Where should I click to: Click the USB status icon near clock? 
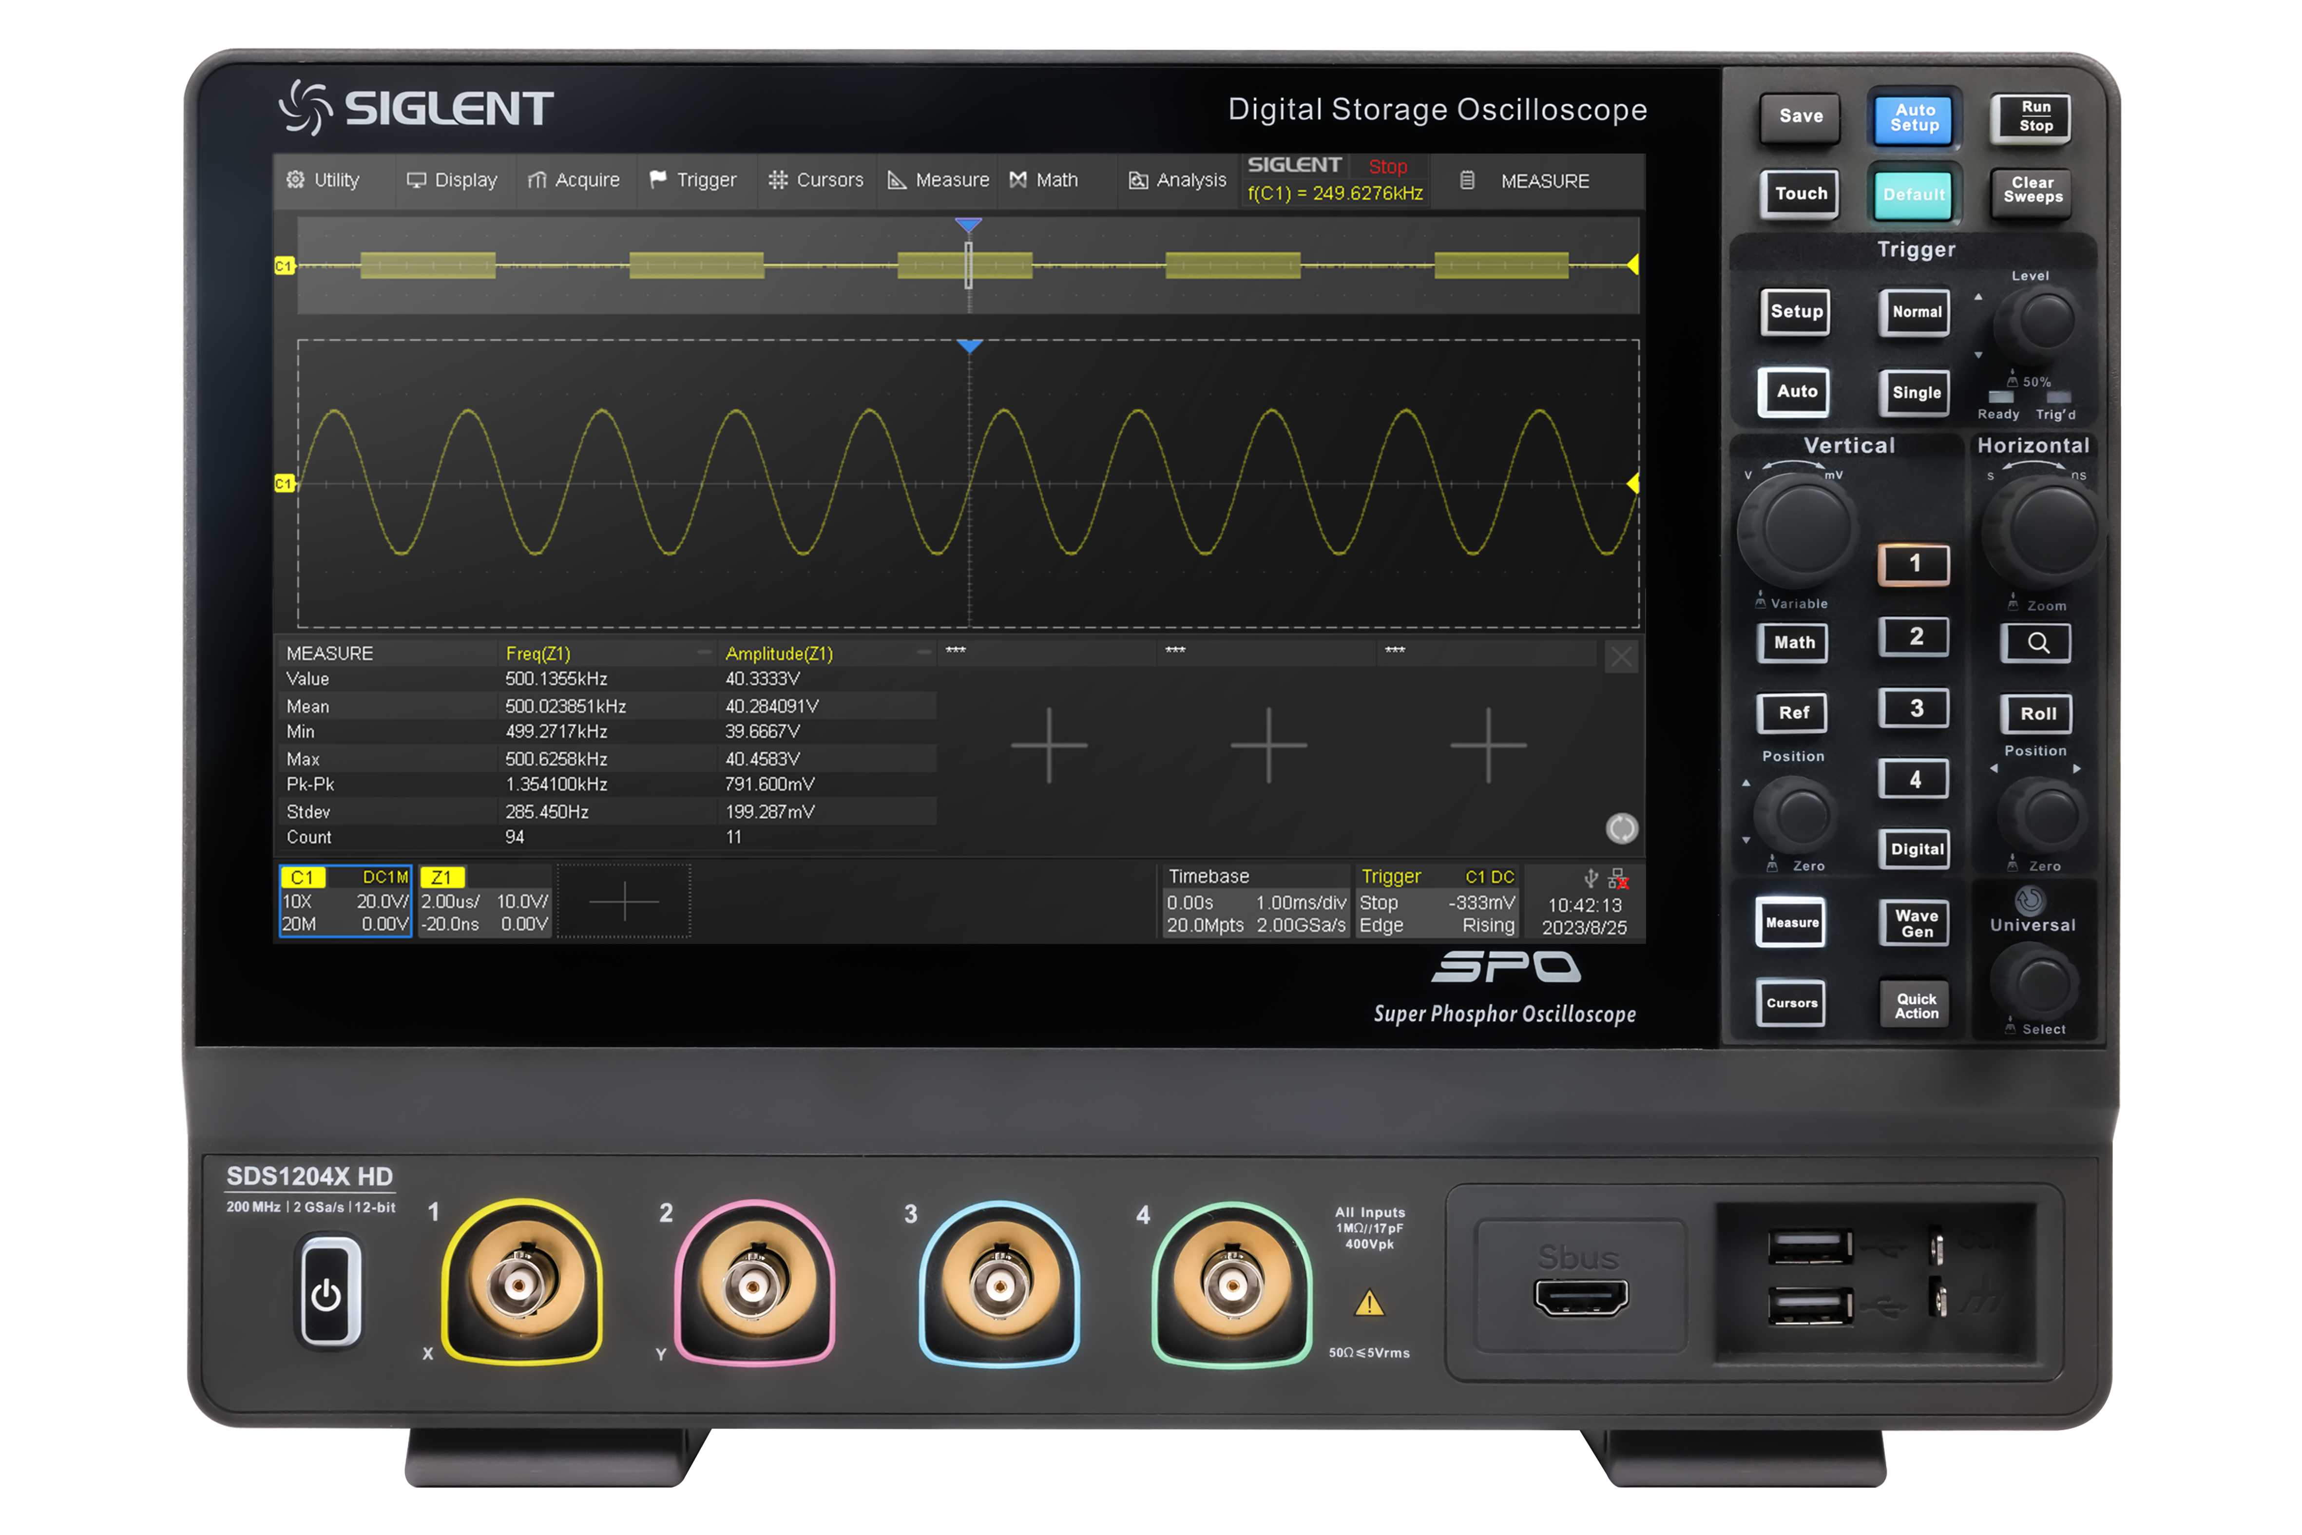pos(1591,877)
